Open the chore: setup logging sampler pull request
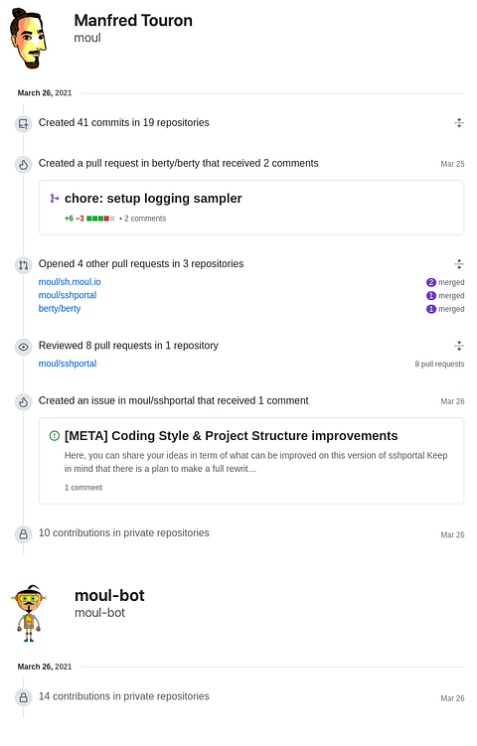Viewport: 477px width, 746px height. 153,199
